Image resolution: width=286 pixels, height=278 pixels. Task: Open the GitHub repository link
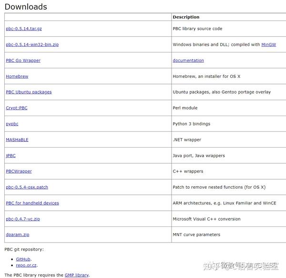(x=23, y=259)
